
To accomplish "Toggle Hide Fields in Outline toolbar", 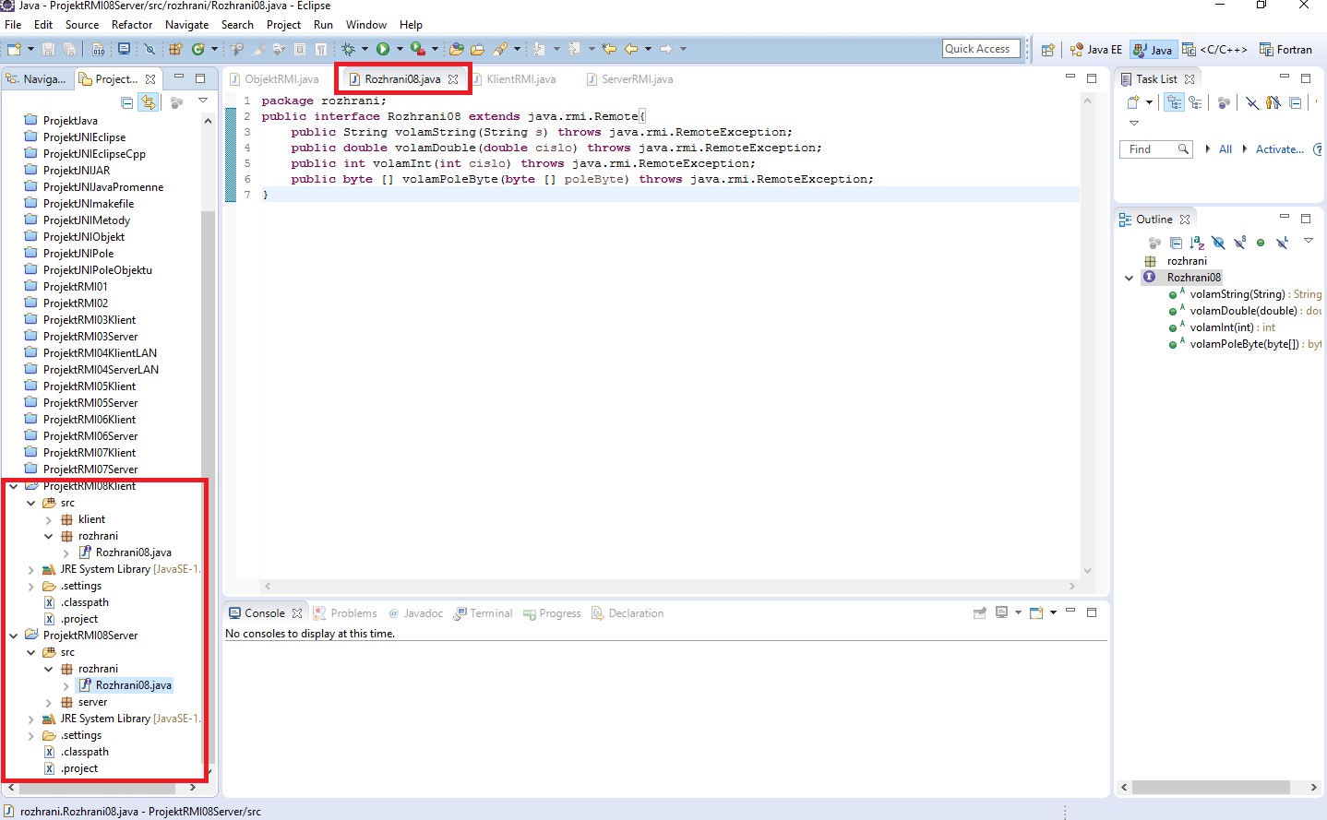I will click(1218, 243).
